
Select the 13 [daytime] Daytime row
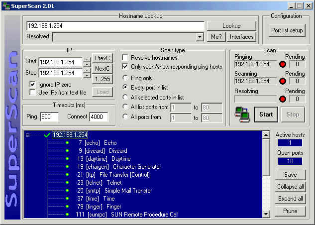[104, 159]
